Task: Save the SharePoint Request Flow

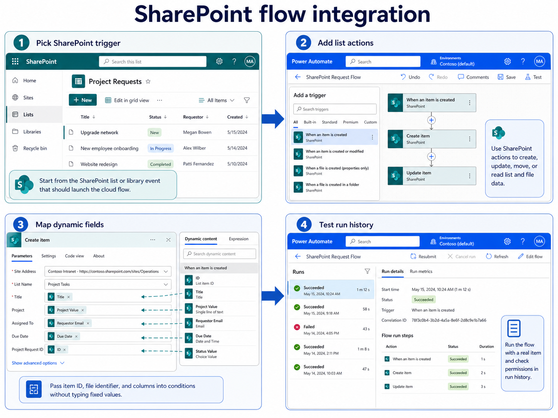Action: click(x=507, y=77)
